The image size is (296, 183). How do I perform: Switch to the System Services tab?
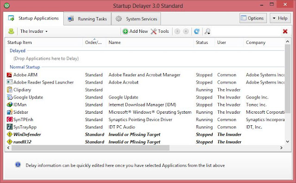click(136, 19)
